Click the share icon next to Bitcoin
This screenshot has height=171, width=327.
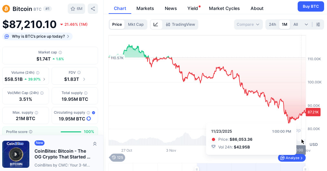[93, 9]
